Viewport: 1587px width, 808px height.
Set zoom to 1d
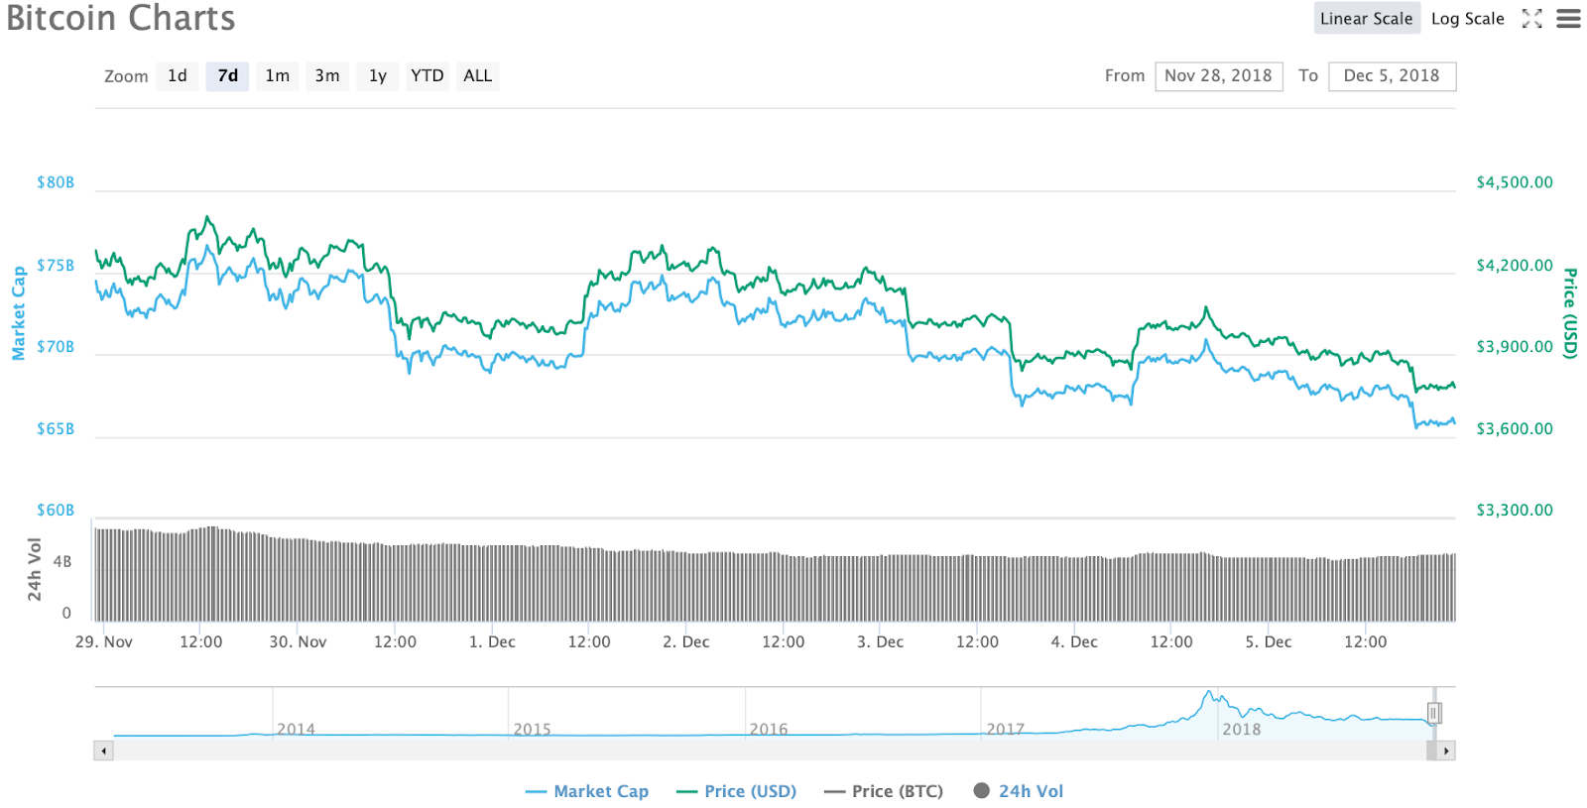(178, 76)
